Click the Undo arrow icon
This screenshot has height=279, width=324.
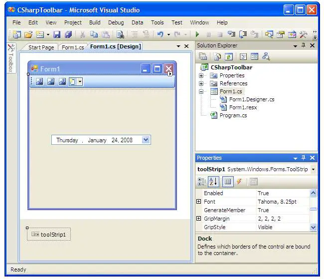point(160,34)
